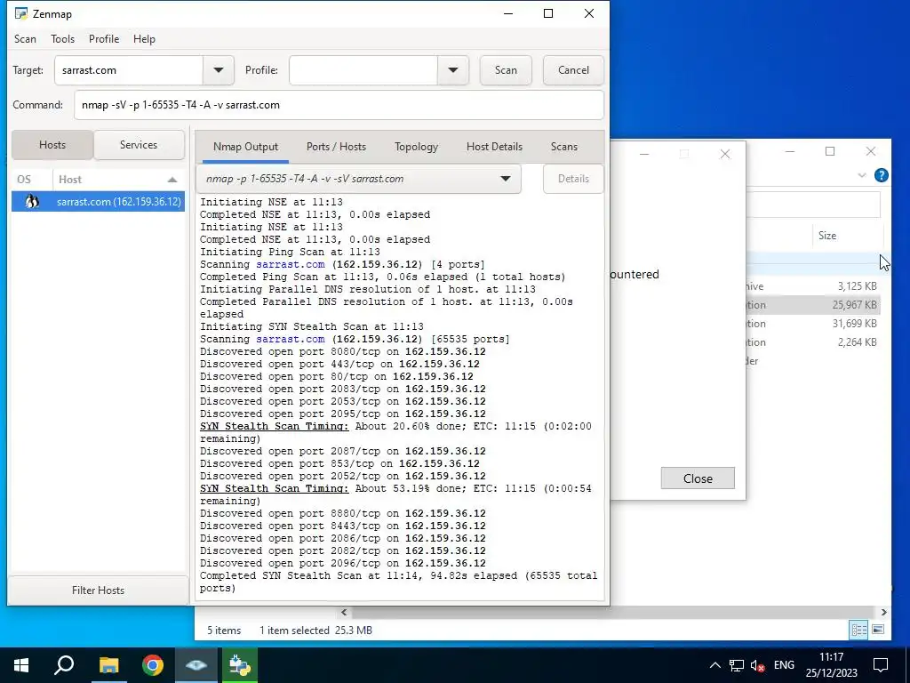Click the Zenmap title bar icon
Viewport: 910px width, 683px height.
pyautogui.click(x=21, y=13)
